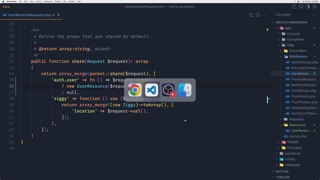Image resolution: width=320 pixels, height=180 pixels.
Task: Switch to Google Chrome in the app switcher
Action: (134, 90)
